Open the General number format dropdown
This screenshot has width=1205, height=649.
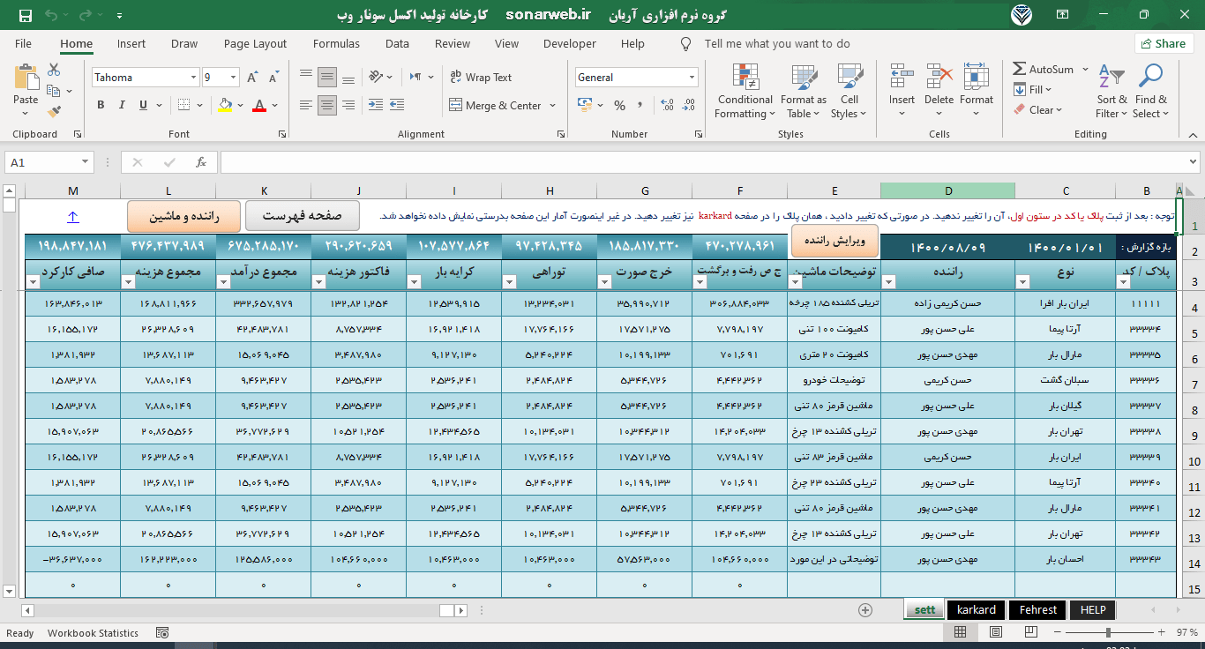[692, 78]
